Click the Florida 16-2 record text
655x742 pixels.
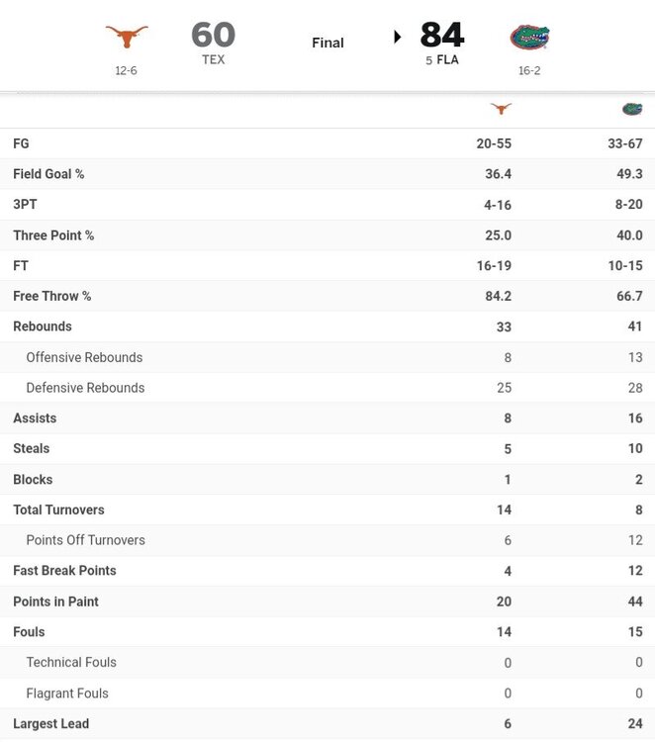pos(529,70)
